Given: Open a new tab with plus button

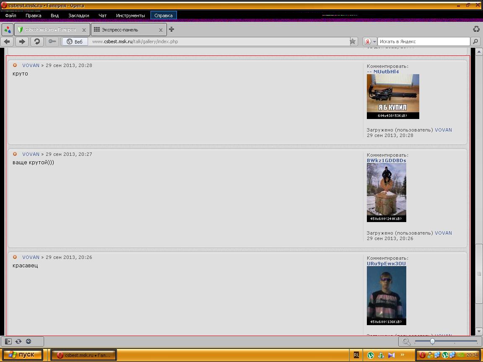Looking at the screenshot, I should (x=171, y=29).
